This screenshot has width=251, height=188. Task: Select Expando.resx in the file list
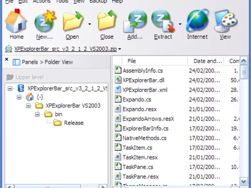coord(140,109)
